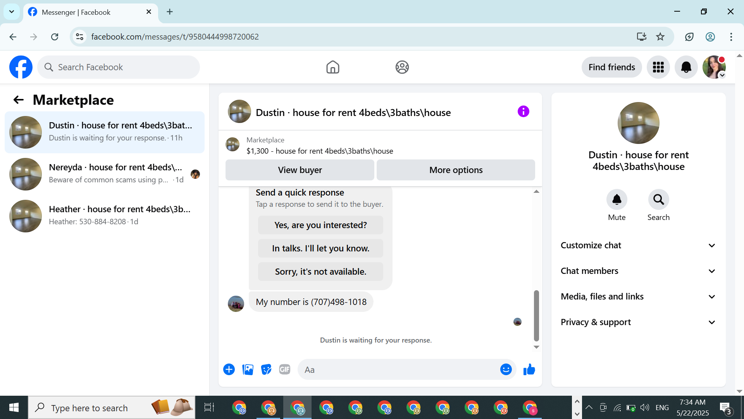Open the taskbar clock and date
Viewport: 744px width, 419px height.
point(693,408)
